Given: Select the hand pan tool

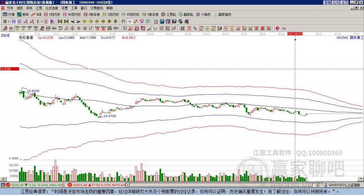Looking at the screenshot, I should 123,22.
